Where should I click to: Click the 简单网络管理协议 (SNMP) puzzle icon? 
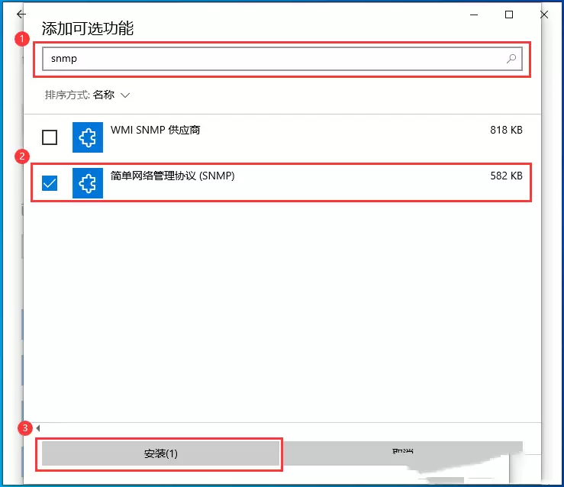pyautogui.click(x=88, y=183)
